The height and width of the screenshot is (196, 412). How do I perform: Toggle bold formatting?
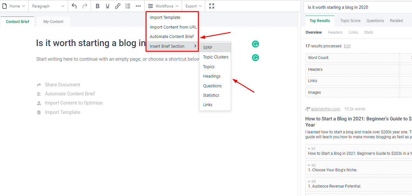pyautogui.click(x=98, y=6)
